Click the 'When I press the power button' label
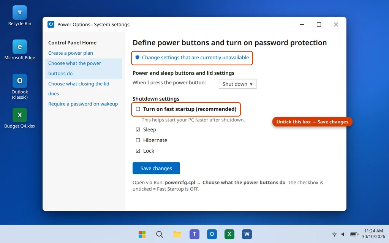The height and width of the screenshot is (243, 389). tap(169, 82)
